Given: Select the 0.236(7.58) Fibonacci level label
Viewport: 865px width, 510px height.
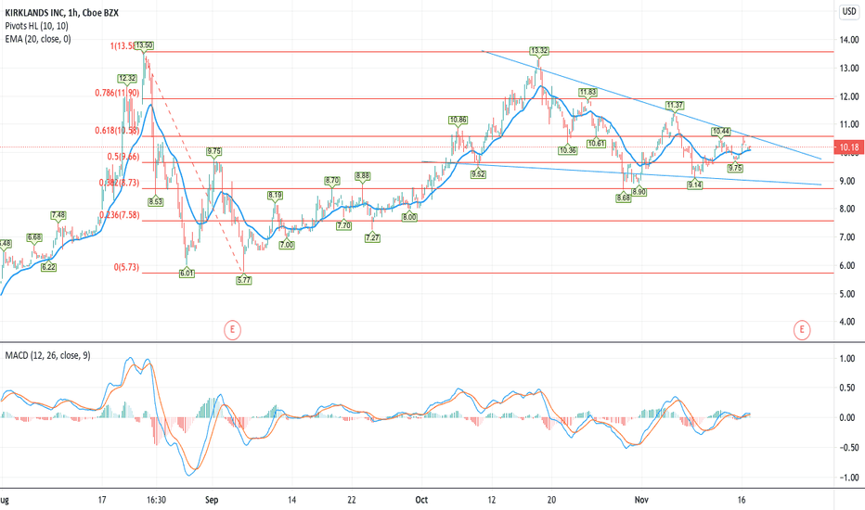Looking at the screenshot, I should 119,215.
